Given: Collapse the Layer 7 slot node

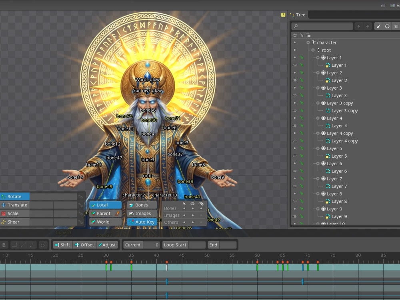Looking at the screenshot, I should click(x=318, y=178).
